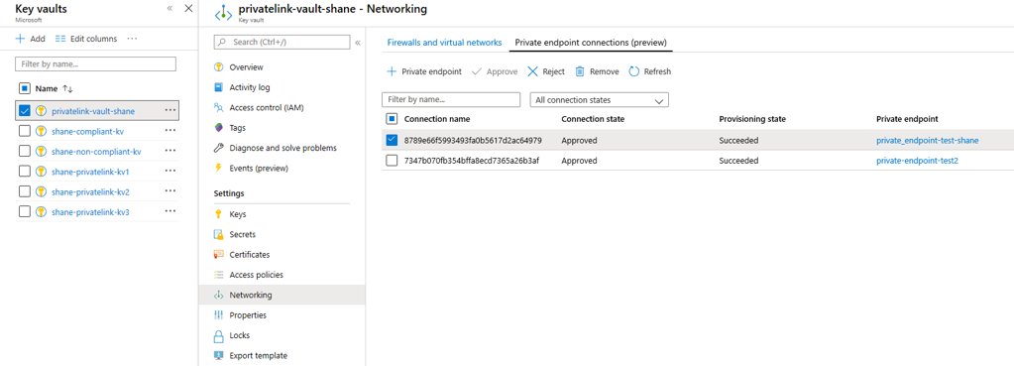This screenshot has height=366, width=1014.
Task: Open context menu ellipsis for shane-privatelink-kv1
Action: point(170,171)
